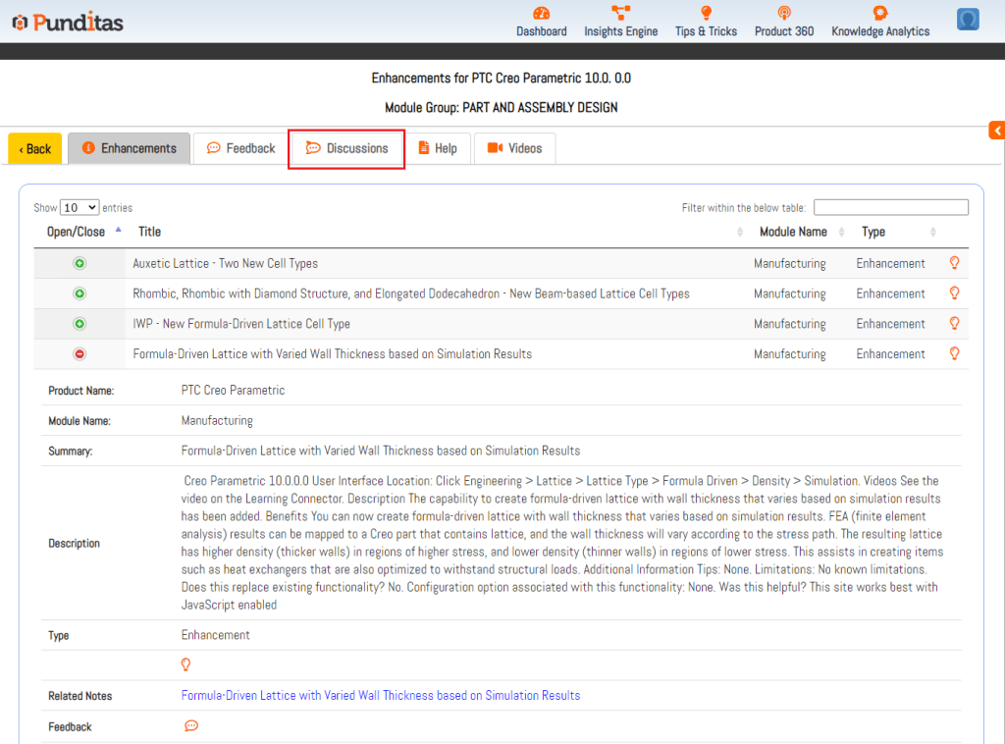Sort table by Title column header

click(x=149, y=232)
